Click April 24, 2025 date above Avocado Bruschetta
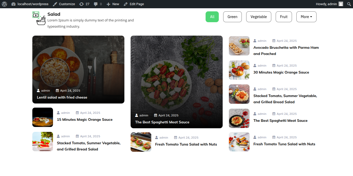The width and height of the screenshot is (353, 176). click(287, 41)
